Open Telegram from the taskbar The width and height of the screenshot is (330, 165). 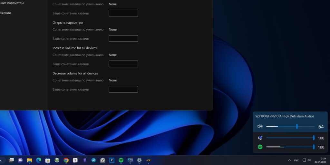pyautogui.click(x=93, y=160)
